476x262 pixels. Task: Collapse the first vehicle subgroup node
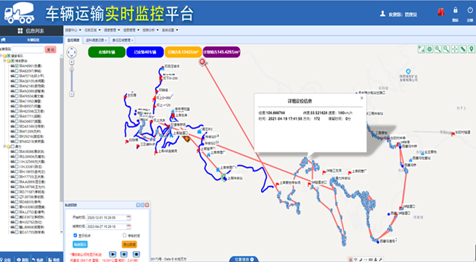coord(5,61)
